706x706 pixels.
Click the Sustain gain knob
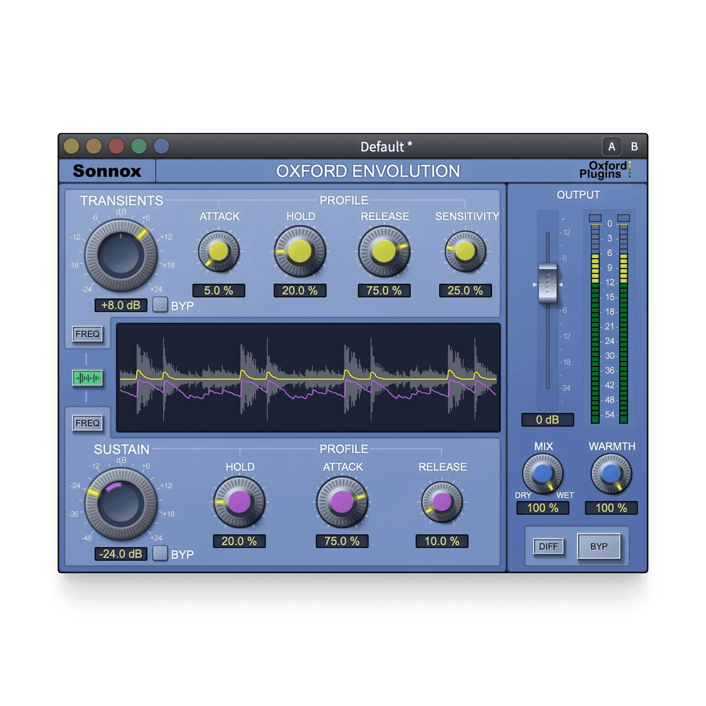tap(121, 503)
